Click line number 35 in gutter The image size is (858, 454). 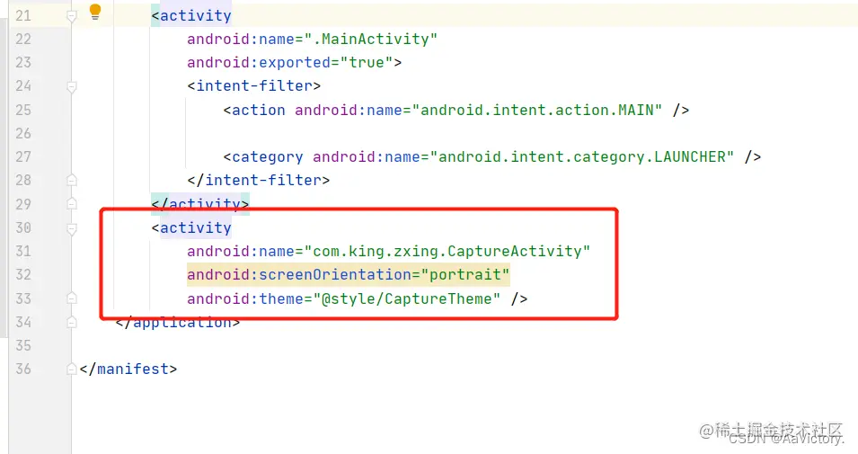pos(23,345)
